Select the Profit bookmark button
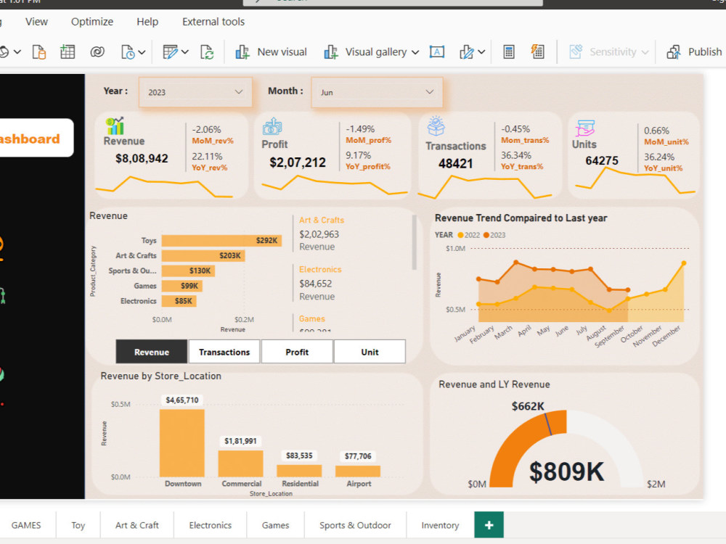Viewport: 726px width, 544px height. click(x=297, y=352)
